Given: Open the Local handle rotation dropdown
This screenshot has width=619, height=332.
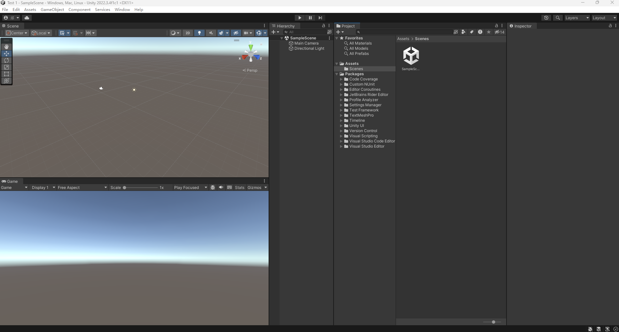Looking at the screenshot, I should (x=41, y=33).
